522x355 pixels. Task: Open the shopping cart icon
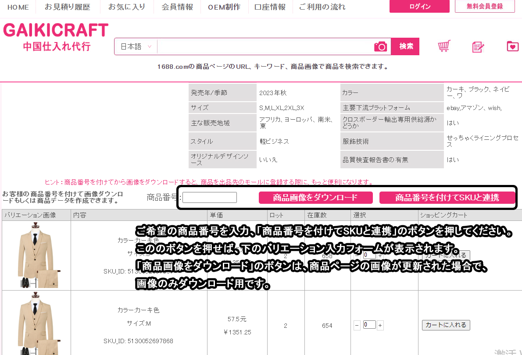click(x=444, y=46)
